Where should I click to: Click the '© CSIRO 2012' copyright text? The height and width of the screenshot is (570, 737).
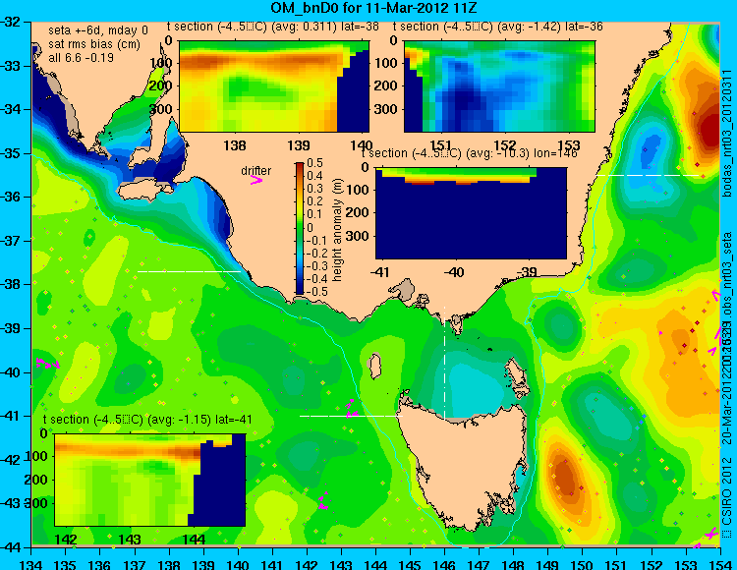(x=727, y=497)
